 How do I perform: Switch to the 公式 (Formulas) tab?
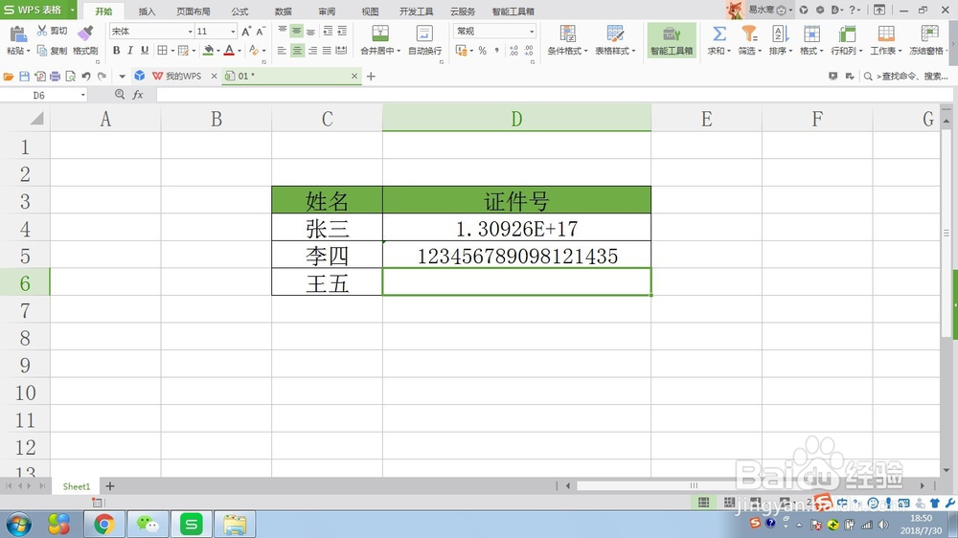[x=239, y=11]
